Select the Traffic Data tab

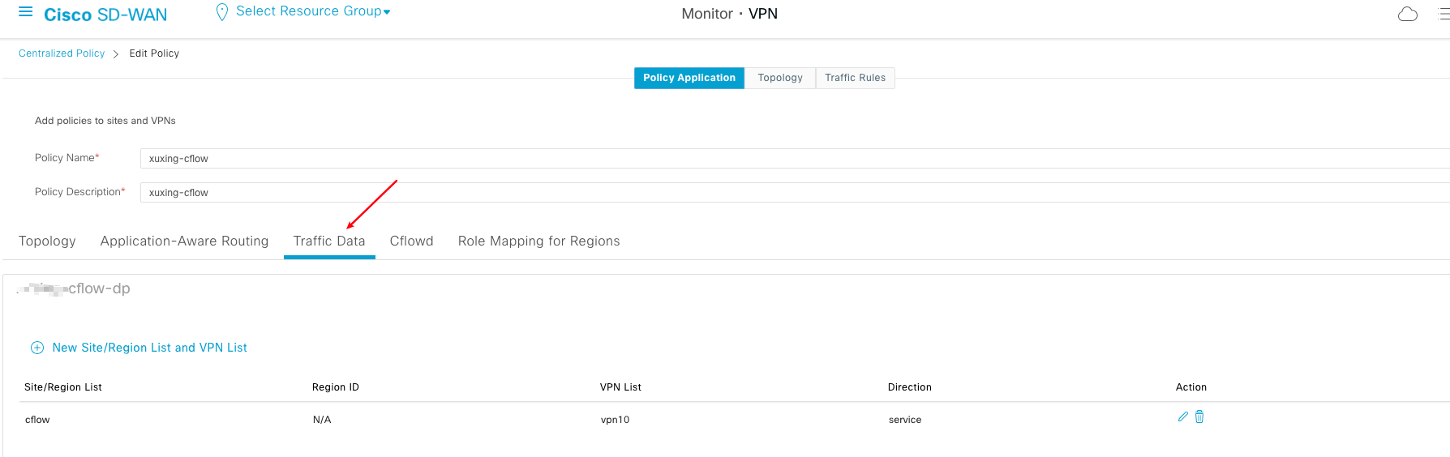point(329,241)
